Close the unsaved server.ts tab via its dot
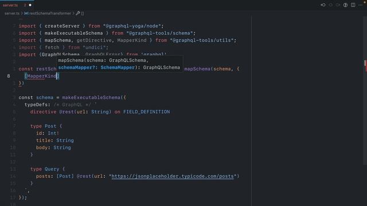 point(30,5)
